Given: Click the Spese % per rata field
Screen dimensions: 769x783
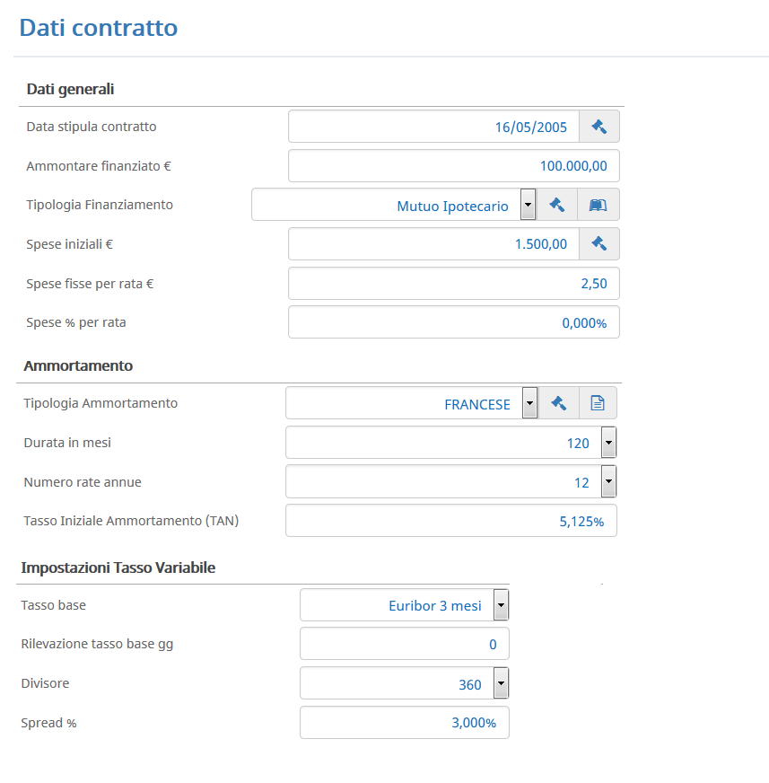Looking at the screenshot, I should pos(454,322).
